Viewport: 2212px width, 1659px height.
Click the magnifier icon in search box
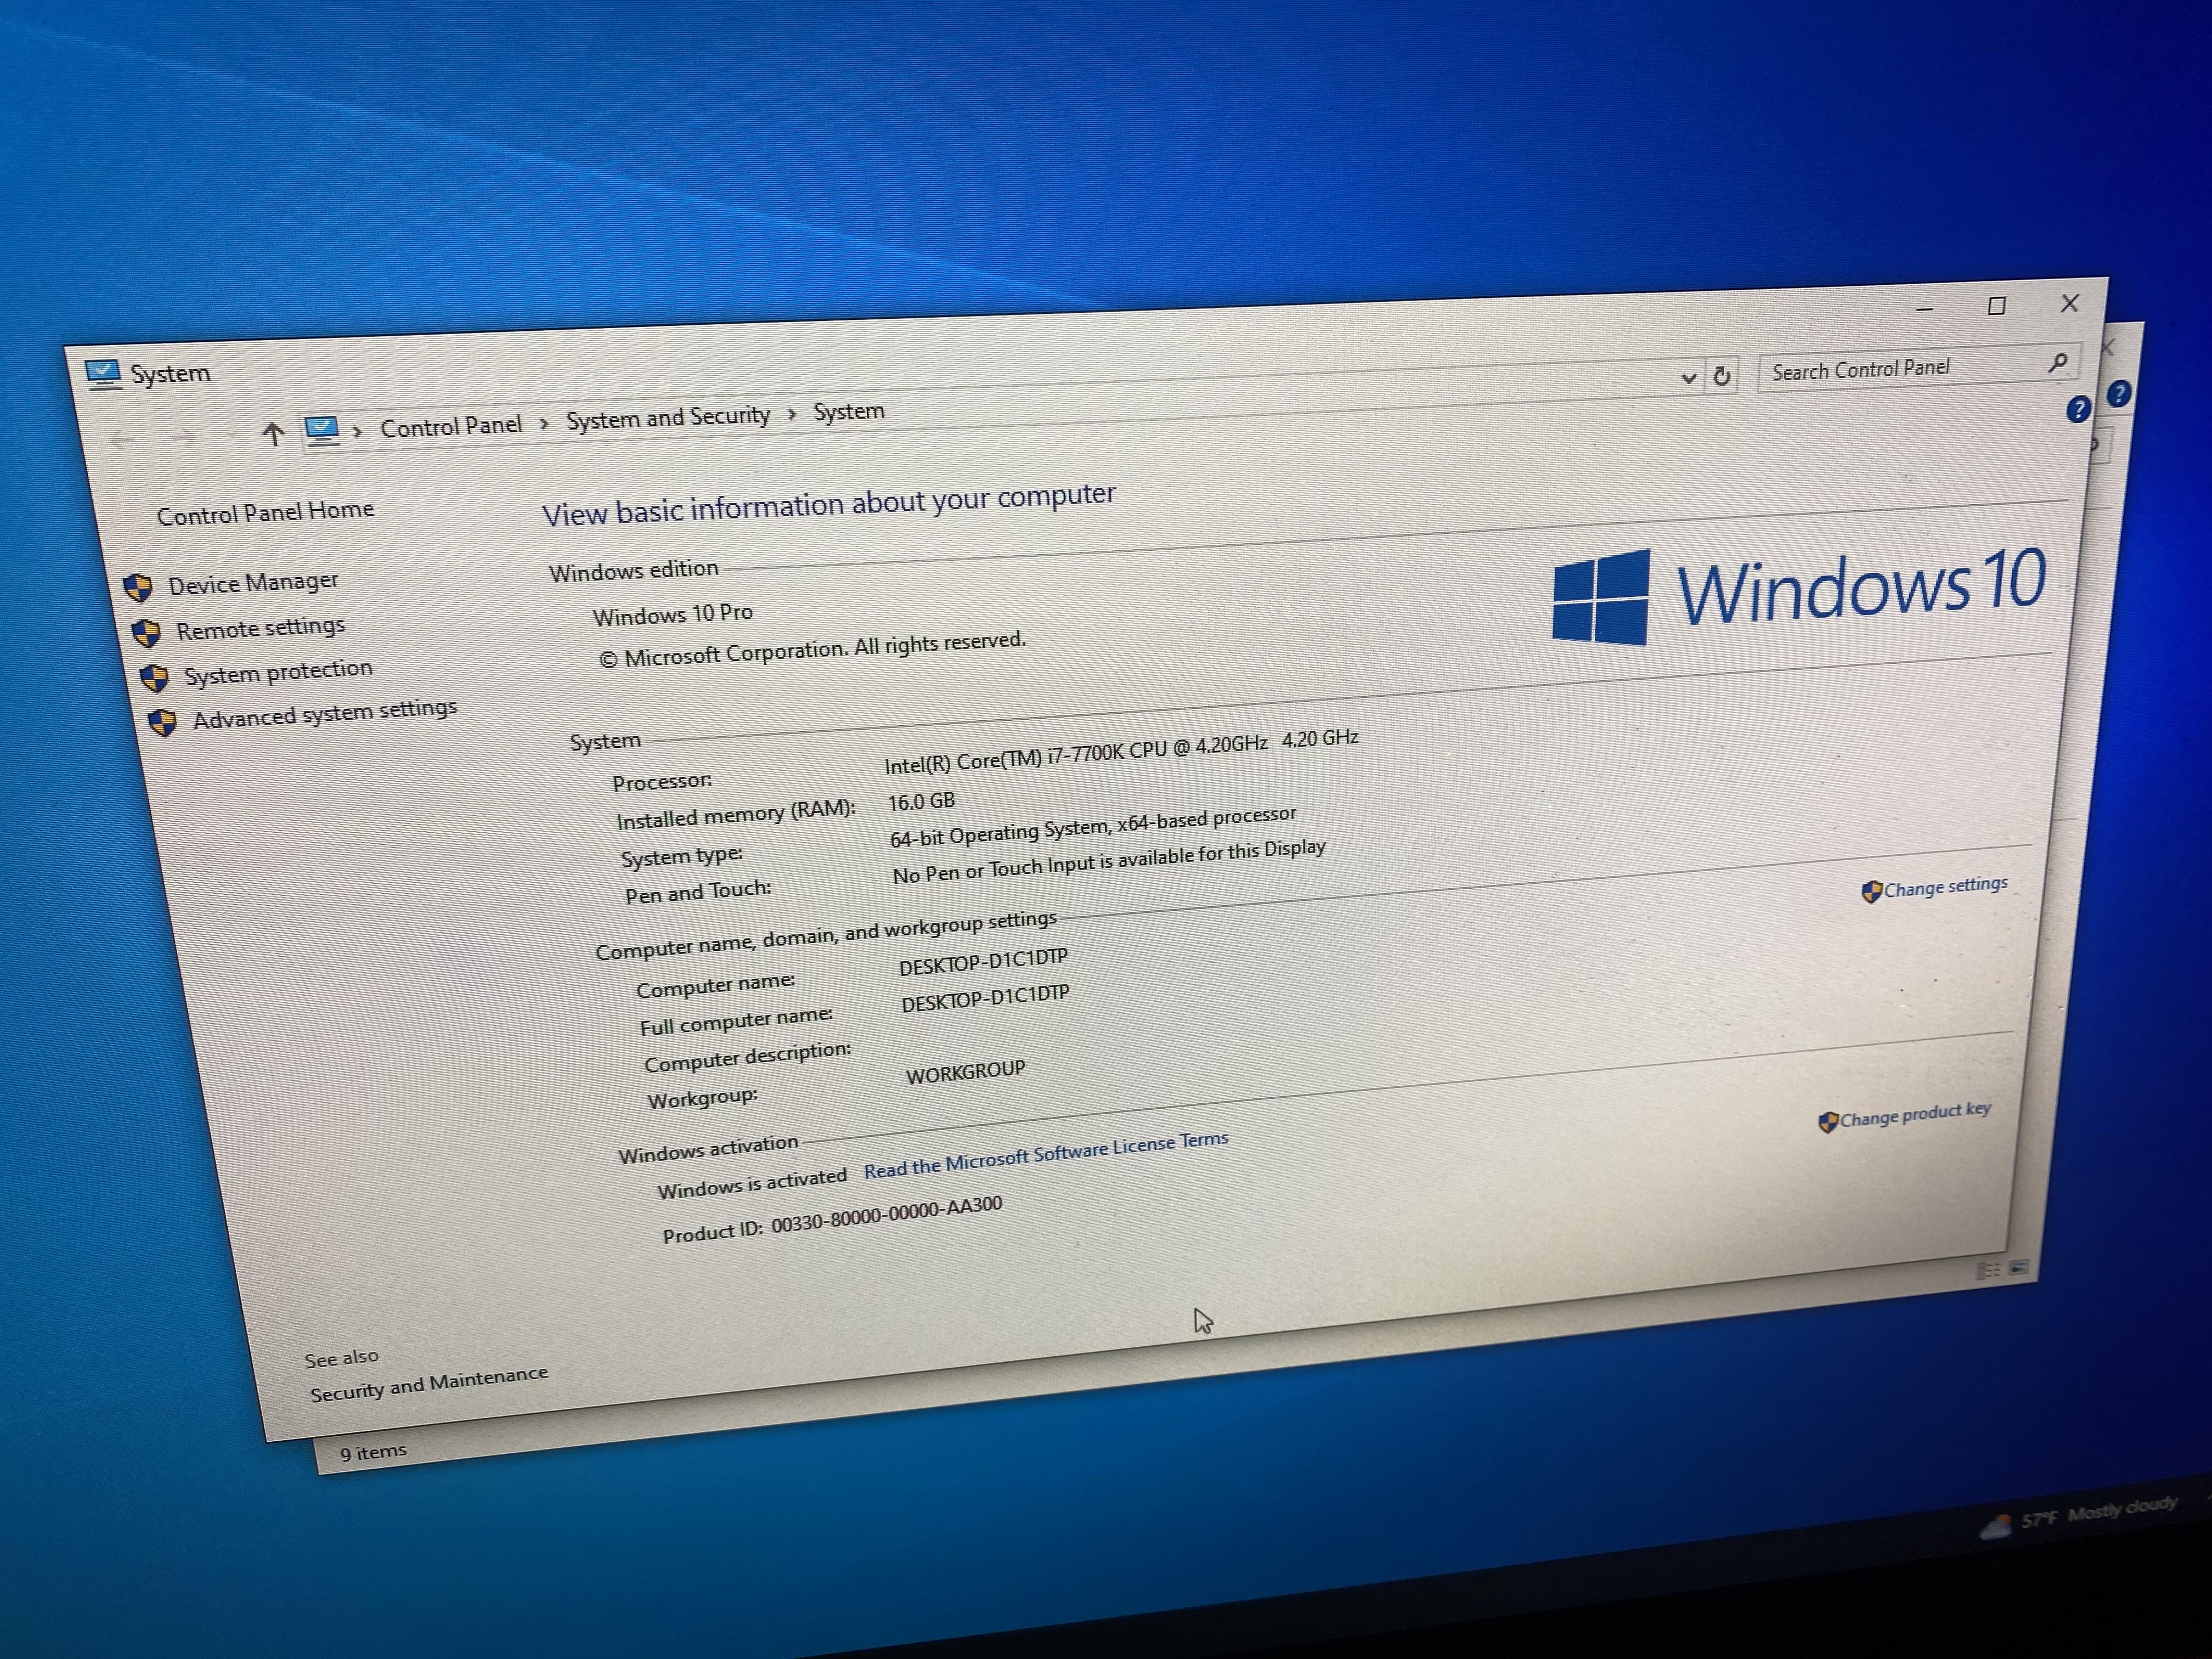pyautogui.click(x=2057, y=362)
